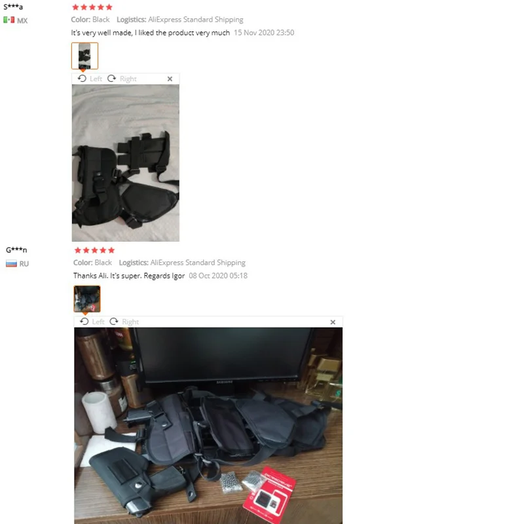The image size is (524, 524).
Task: Click the Mexico flag icon
Action: point(9,20)
